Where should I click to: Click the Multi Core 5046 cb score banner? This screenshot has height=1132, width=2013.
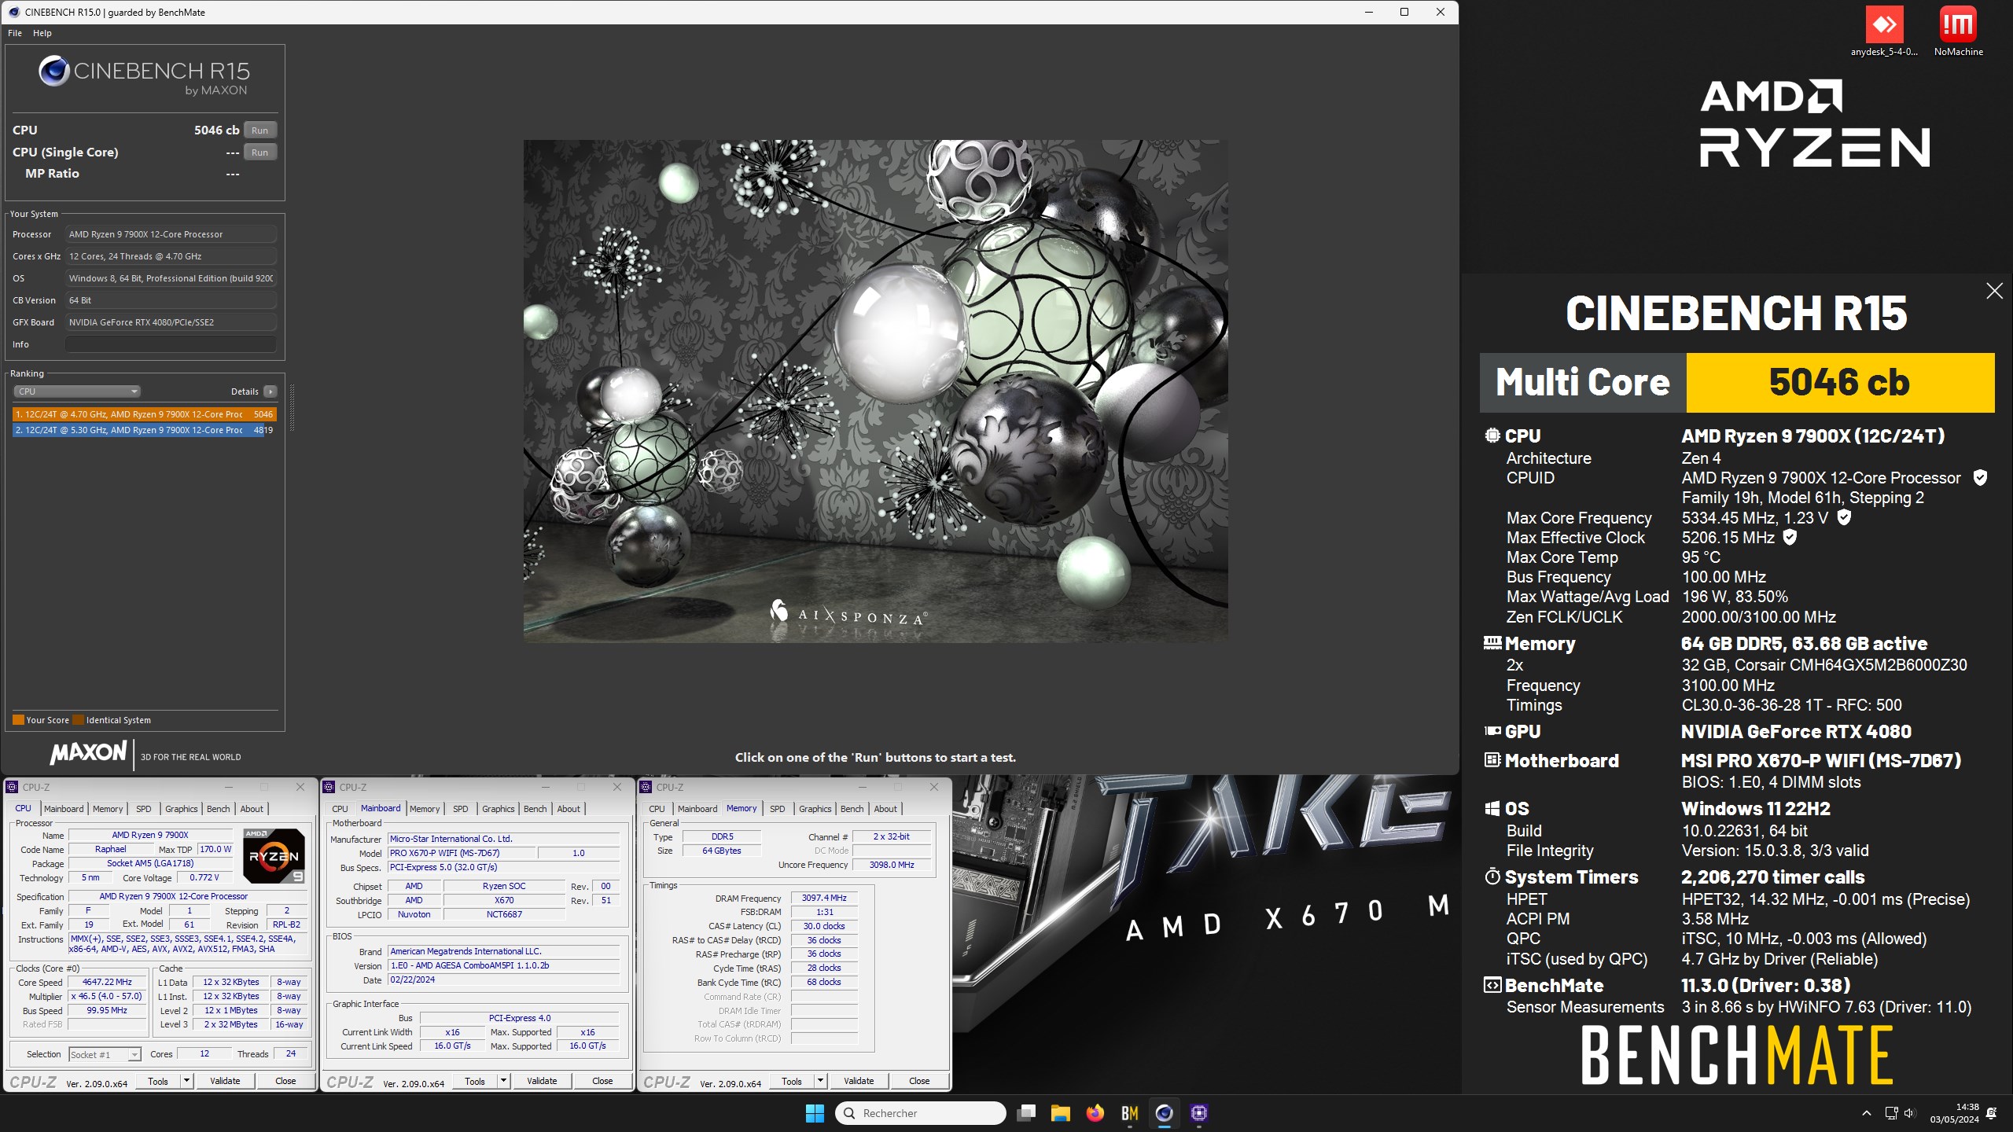[x=1737, y=382]
